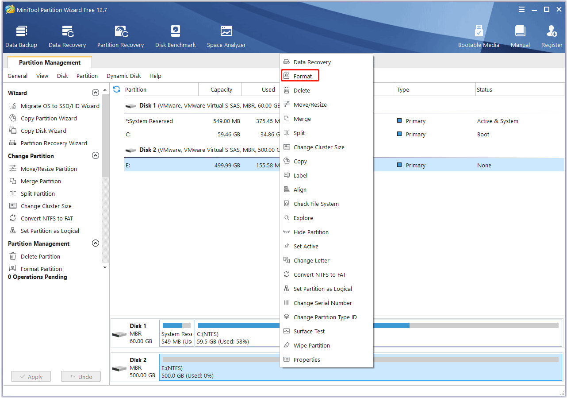Select the C:(NTFS) block in the disk map
This screenshot has width=567, height=398.
[x=378, y=333]
